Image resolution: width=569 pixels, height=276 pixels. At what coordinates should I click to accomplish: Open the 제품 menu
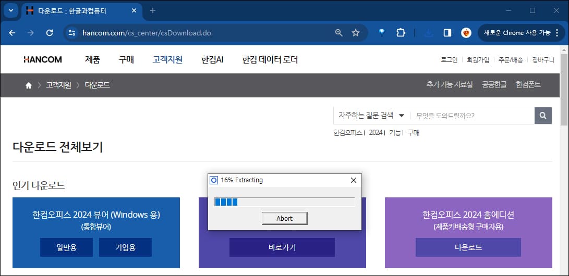pos(92,60)
